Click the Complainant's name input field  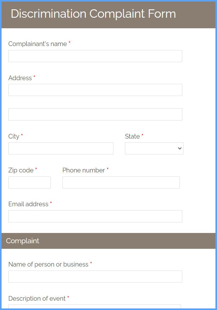click(x=95, y=56)
